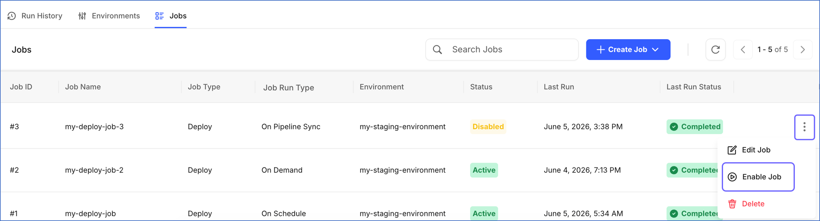This screenshot has width=820, height=221.
Task: Click the Job Run Type column header
Action: (288, 87)
